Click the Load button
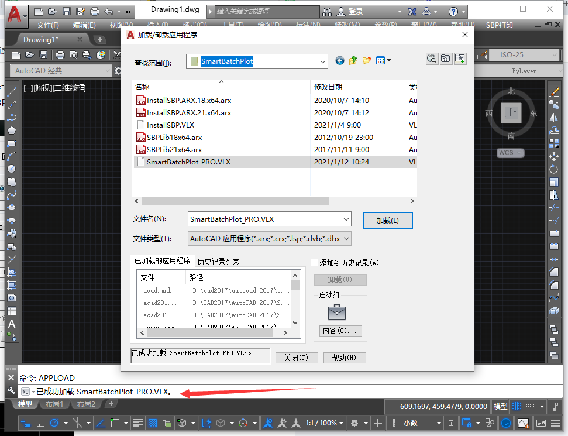This screenshot has height=436, width=568. click(x=388, y=221)
